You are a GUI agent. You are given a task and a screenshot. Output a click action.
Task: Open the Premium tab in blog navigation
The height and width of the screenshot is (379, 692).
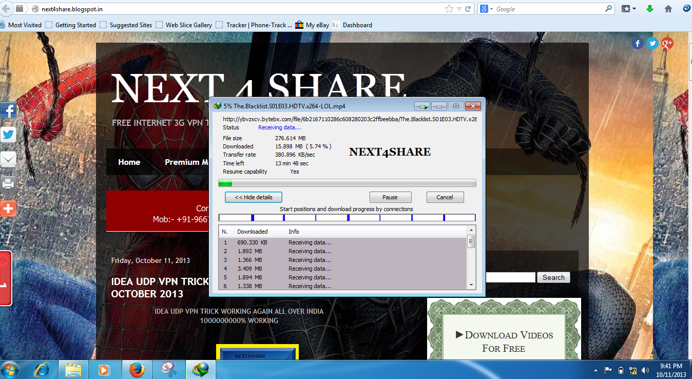pyautogui.click(x=186, y=162)
